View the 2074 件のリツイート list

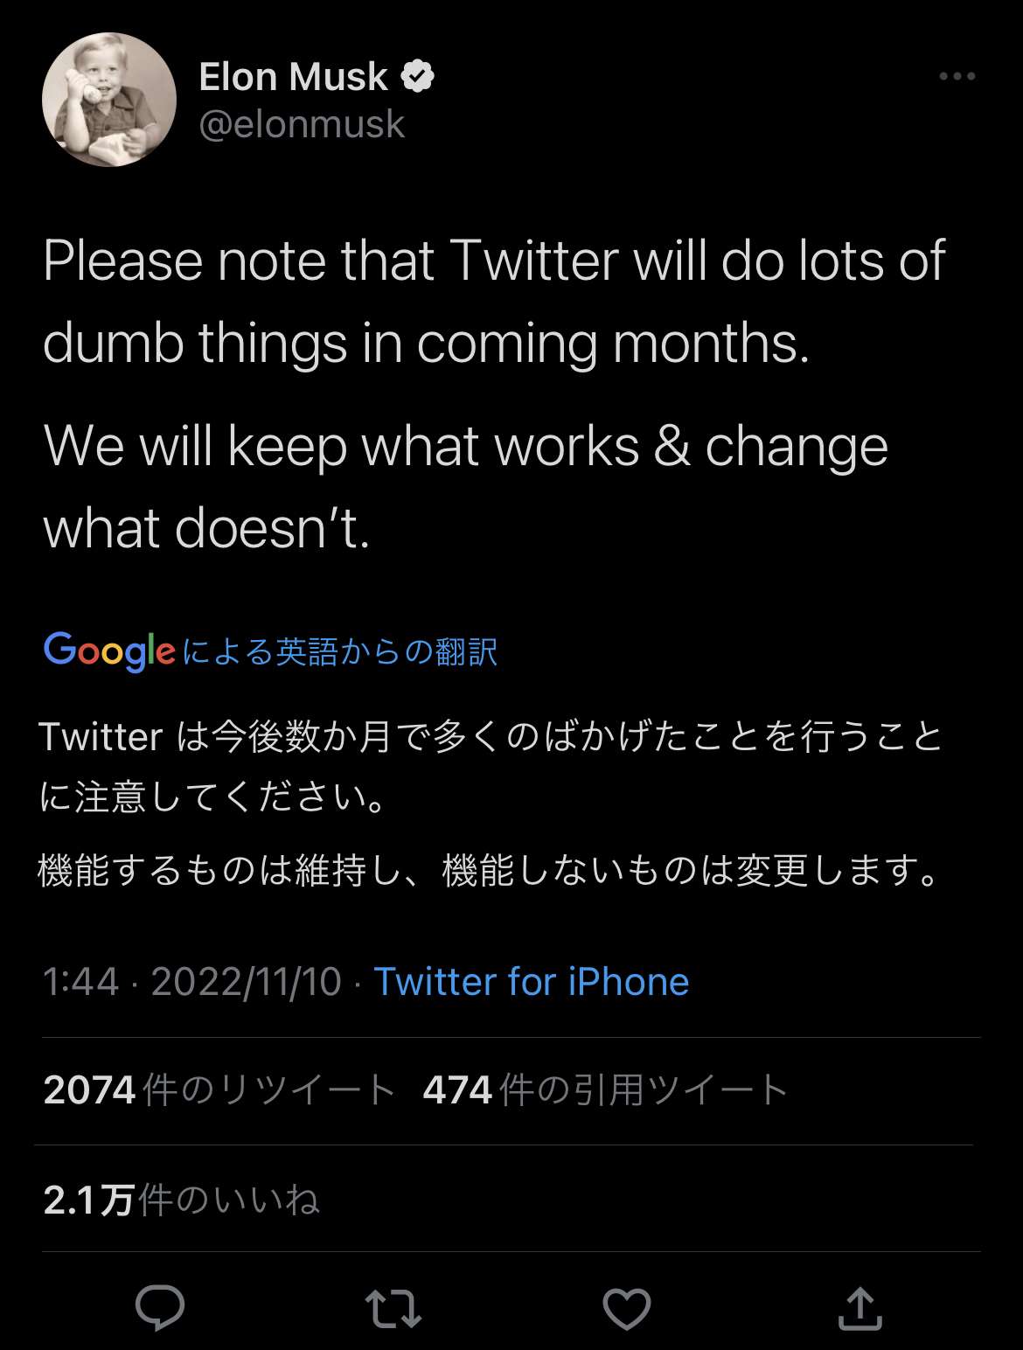tap(219, 1090)
